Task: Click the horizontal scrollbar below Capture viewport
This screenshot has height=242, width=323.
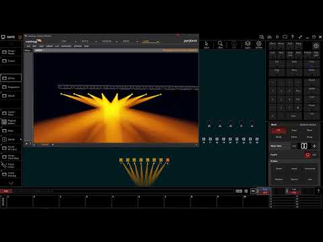Action: click(115, 145)
